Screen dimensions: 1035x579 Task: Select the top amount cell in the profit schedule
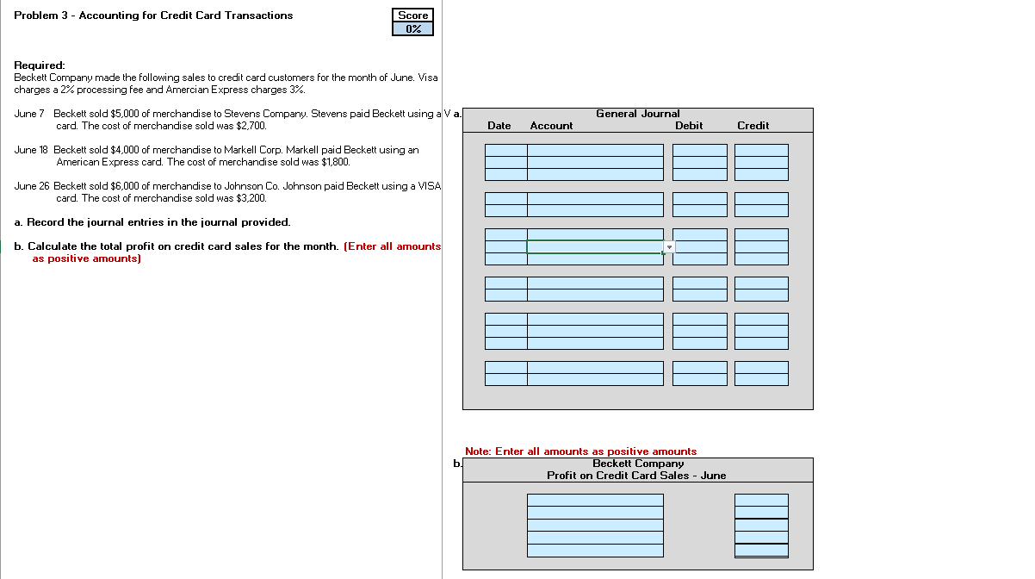[x=761, y=498]
